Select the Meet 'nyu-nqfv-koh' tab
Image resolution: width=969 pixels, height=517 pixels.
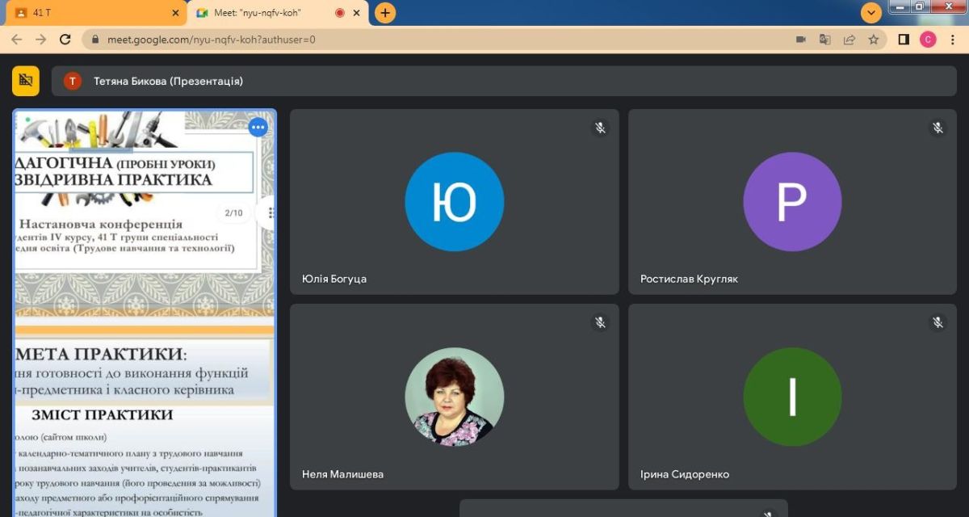pos(266,13)
